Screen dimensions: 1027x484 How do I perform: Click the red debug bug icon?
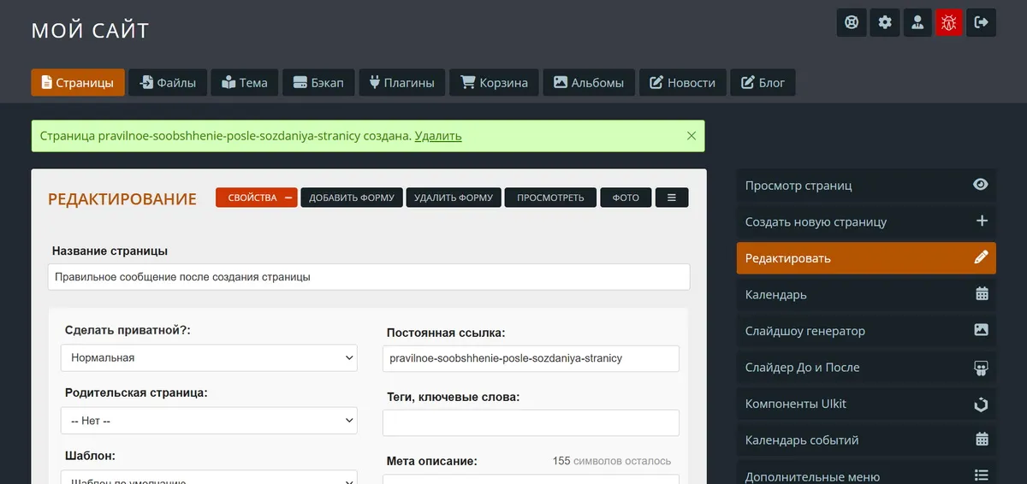(x=948, y=22)
